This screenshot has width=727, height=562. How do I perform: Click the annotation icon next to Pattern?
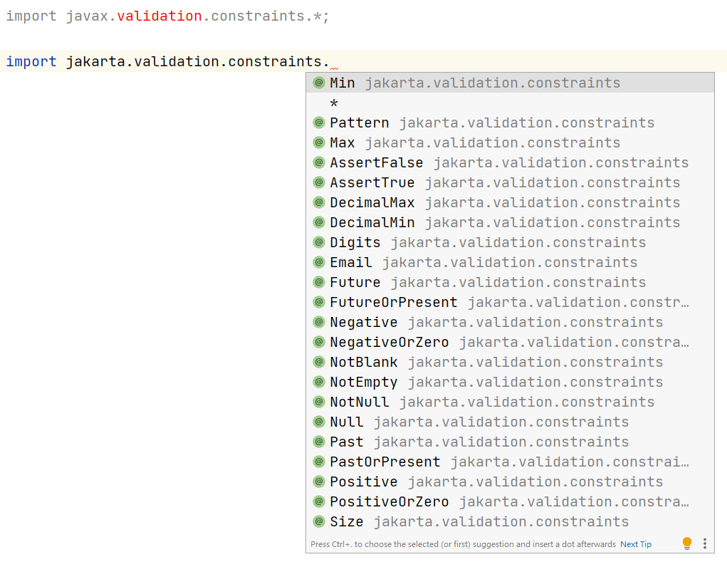[x=318, y=123]
